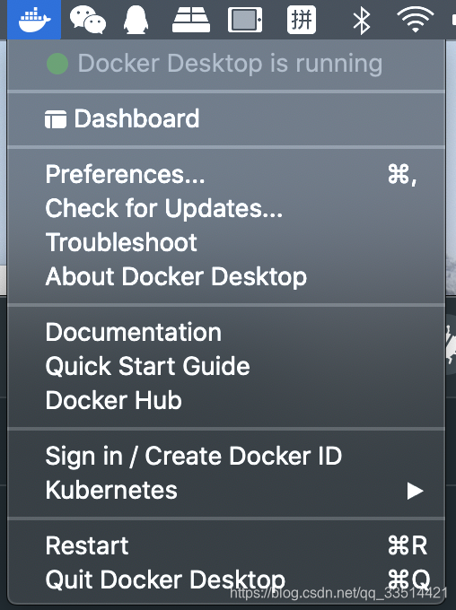Image resolution: width=456 pixels, height=610 pixels.
Task: Choose the Troubleshoot menu item
Action: (226, 242)
